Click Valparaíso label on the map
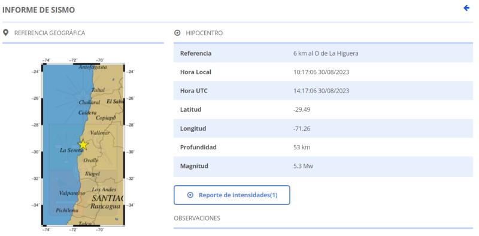This screenshot has width=479, height=236. tap(72, 193)
